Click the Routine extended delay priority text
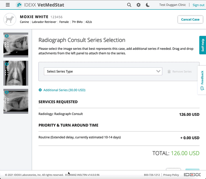206x179 pixels. tap(80, 137)
